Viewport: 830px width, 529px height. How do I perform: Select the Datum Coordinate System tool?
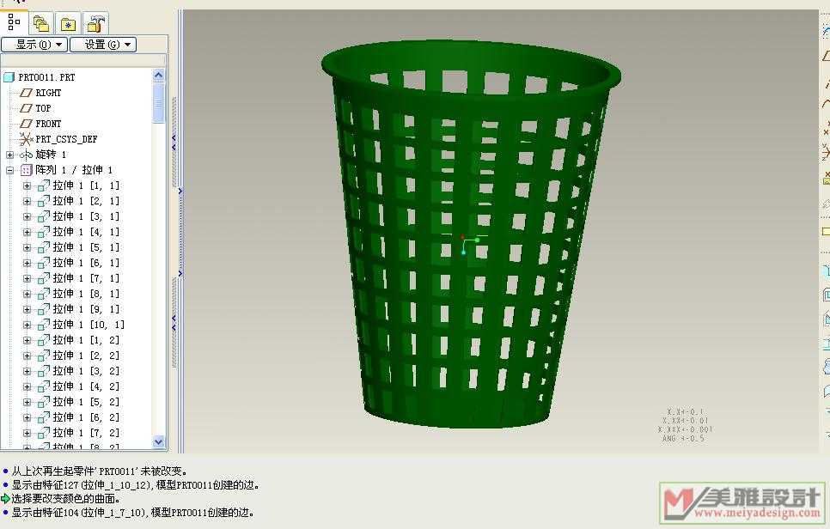[x=827, y=152]
